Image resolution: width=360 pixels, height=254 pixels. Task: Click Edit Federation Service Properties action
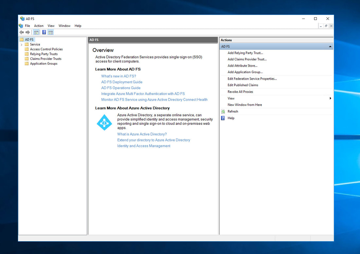coord(252,79)
